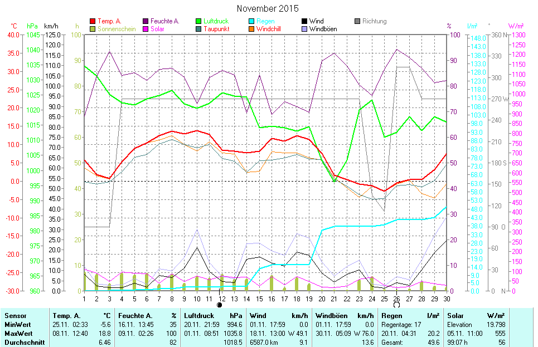Select the Regen legend label
538x347 pixels.
pos(265,21)
